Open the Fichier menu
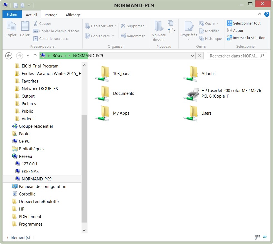 pos(12,15)
